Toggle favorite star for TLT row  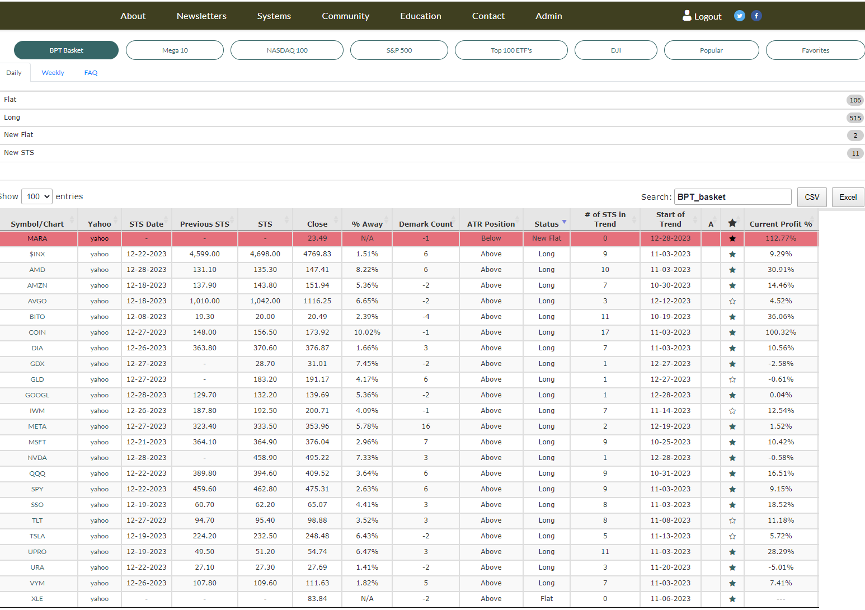tap(732, 520)
